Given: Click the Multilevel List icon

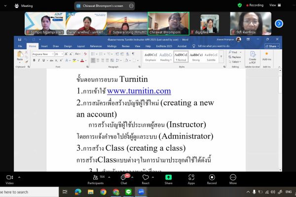Looking at the screenshot, I should click(109, 54).
